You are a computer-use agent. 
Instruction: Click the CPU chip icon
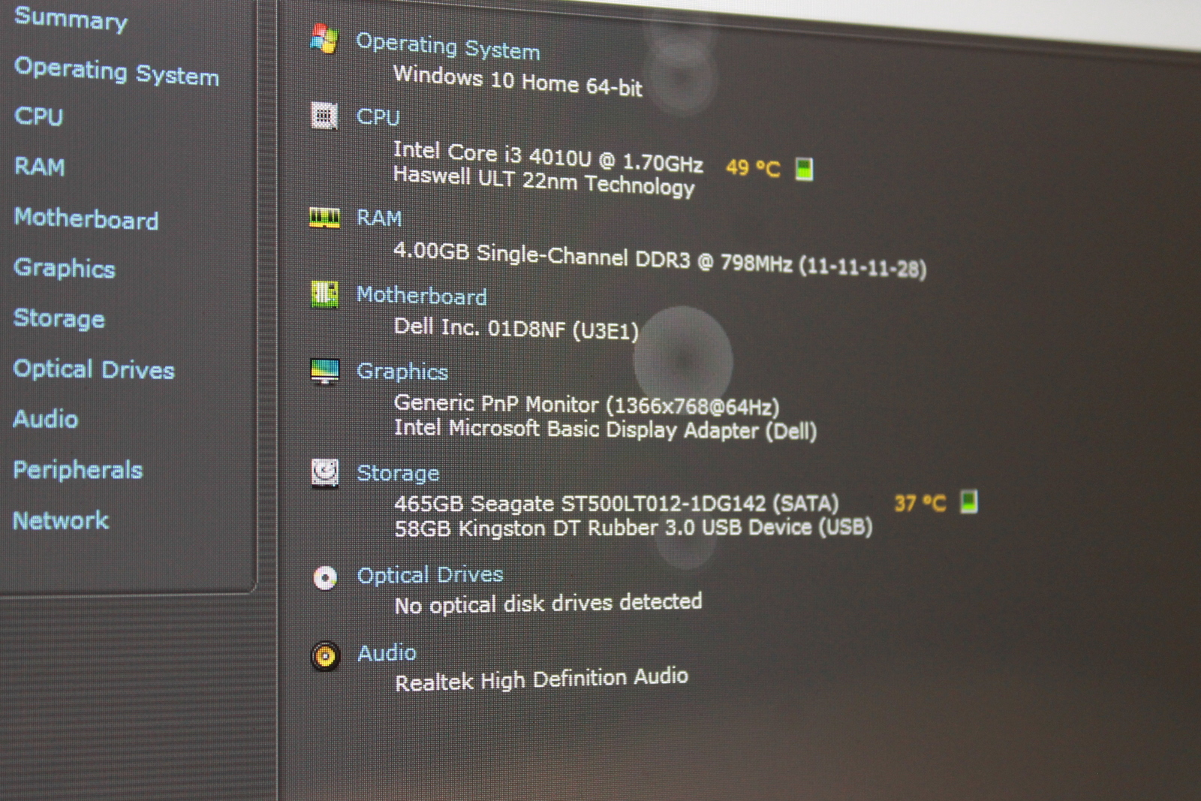324,116
